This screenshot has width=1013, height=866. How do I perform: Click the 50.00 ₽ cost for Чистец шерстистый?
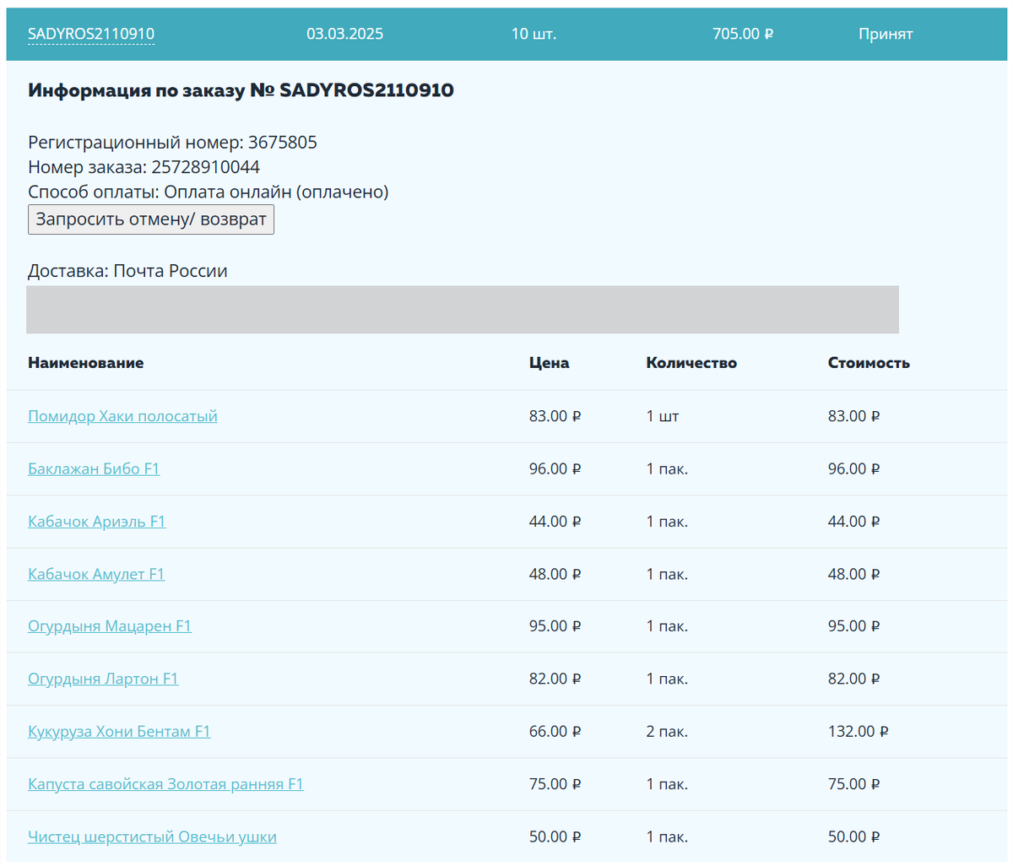854,836
